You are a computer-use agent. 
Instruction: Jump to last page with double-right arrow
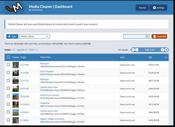click(x=166, y=50)
